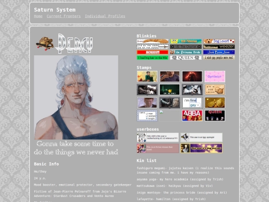Click the Saturn System site title
269x202 pixels.
55,10
